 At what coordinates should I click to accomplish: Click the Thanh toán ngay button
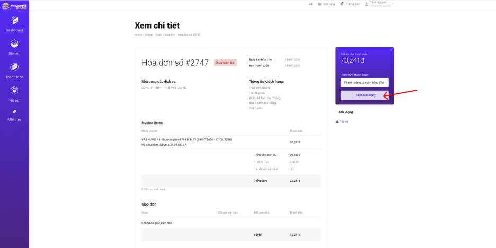(365, 95)
